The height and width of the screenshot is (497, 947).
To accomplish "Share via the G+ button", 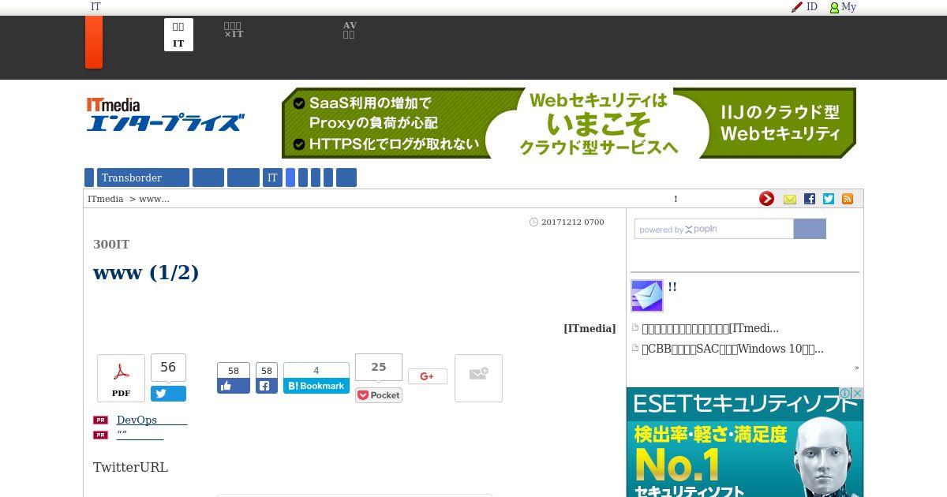I will click(x=428, y=376).
